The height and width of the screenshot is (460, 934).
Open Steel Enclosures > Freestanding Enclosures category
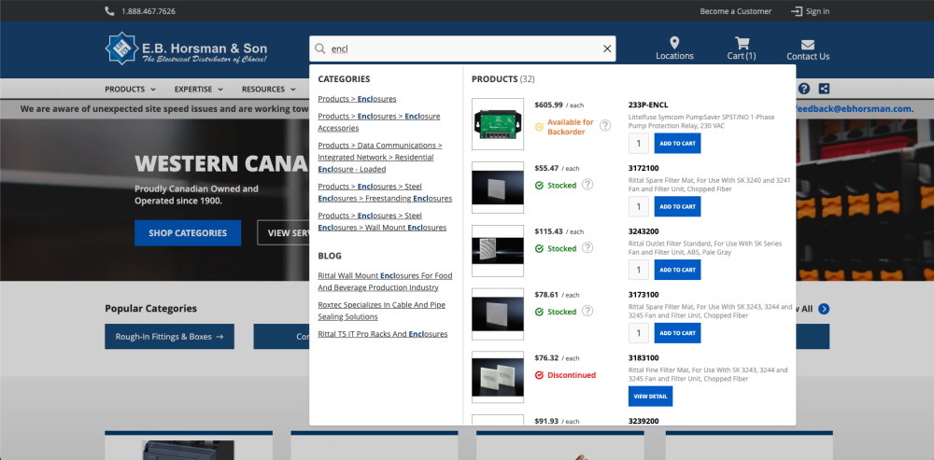[385, 192]
